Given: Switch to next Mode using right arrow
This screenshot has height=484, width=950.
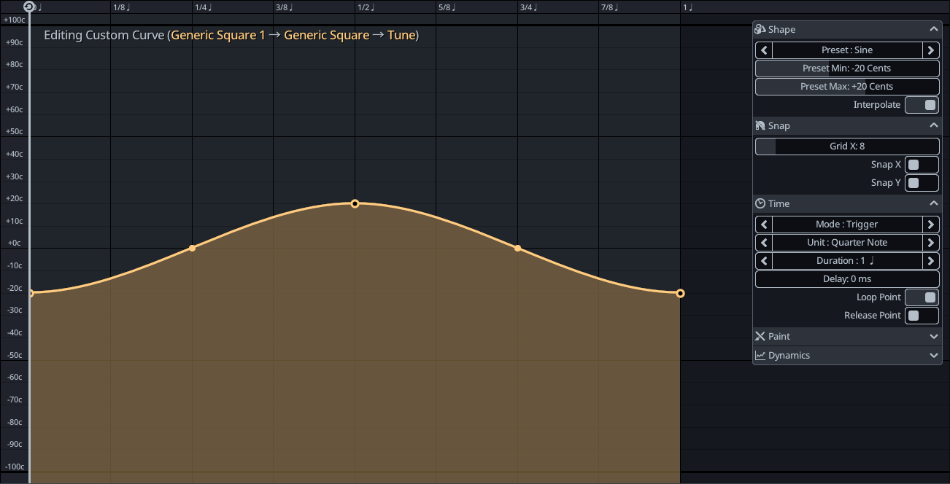Looking at the screenshot, I should [x=930, y=225].
